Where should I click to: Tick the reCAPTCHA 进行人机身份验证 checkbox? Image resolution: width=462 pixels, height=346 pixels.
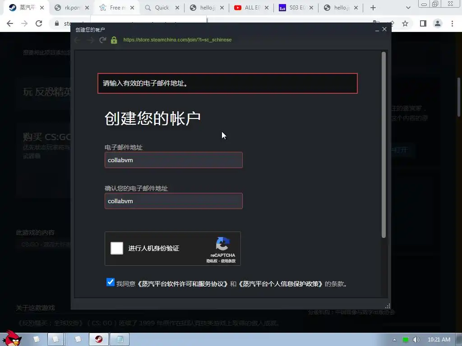click(x=117, y=248)
